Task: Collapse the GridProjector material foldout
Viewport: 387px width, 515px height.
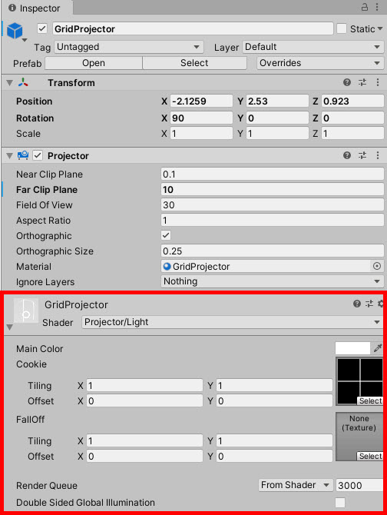Action: tap(9, 327)
